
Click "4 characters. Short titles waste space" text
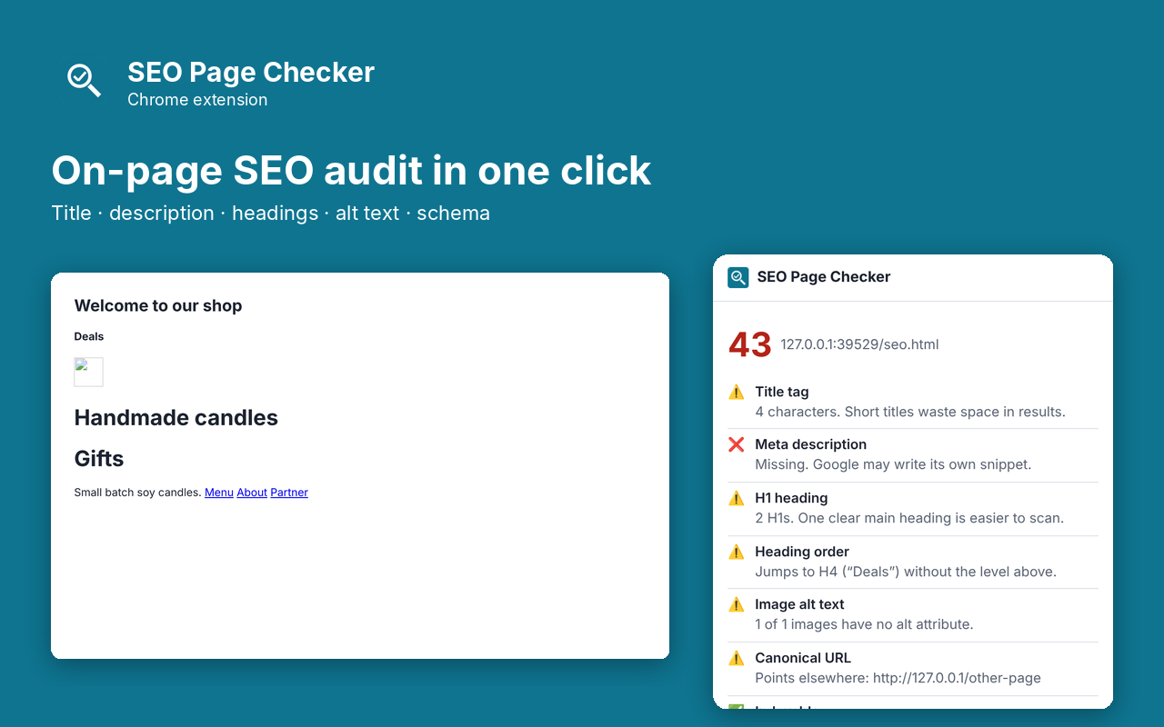pyautogui.click(x=910, y=412)
